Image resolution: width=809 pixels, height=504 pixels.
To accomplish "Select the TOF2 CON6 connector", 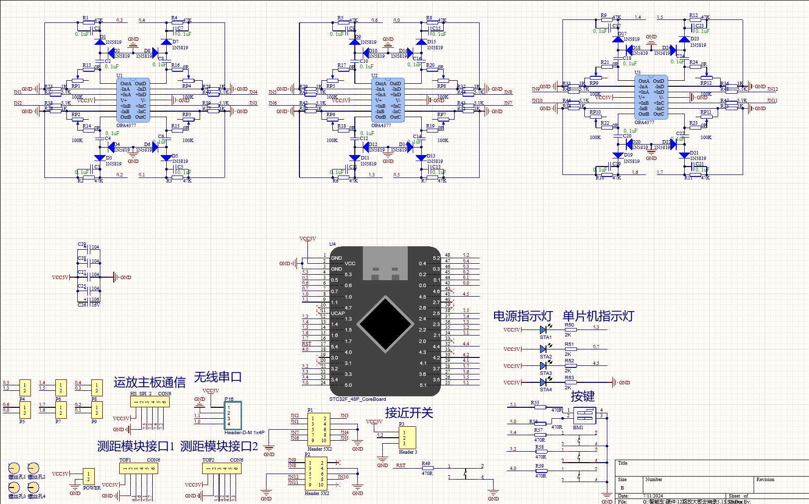I will [x=222, y=469].
